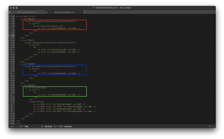The image size is (224, 139).
Task: Collapse the fold at line 1
Action: coord(14,16)
